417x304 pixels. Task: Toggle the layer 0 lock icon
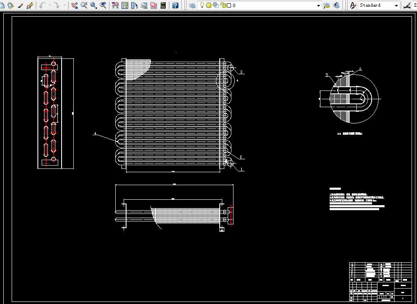pos(223,5)
